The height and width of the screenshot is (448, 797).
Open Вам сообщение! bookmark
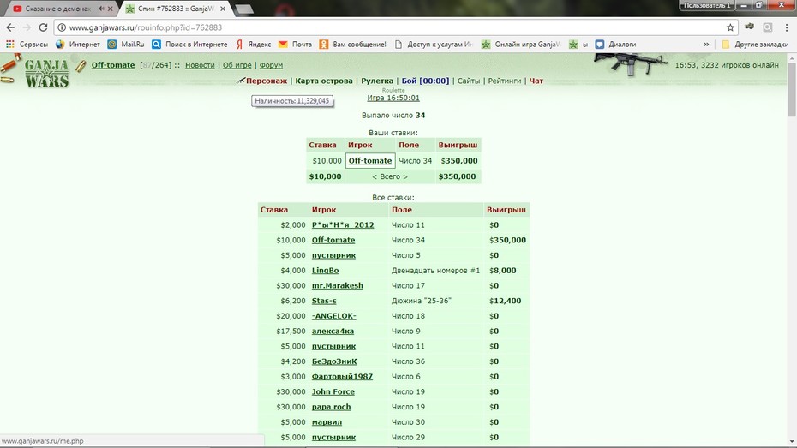pyautogui.click(x=352, y=45)
